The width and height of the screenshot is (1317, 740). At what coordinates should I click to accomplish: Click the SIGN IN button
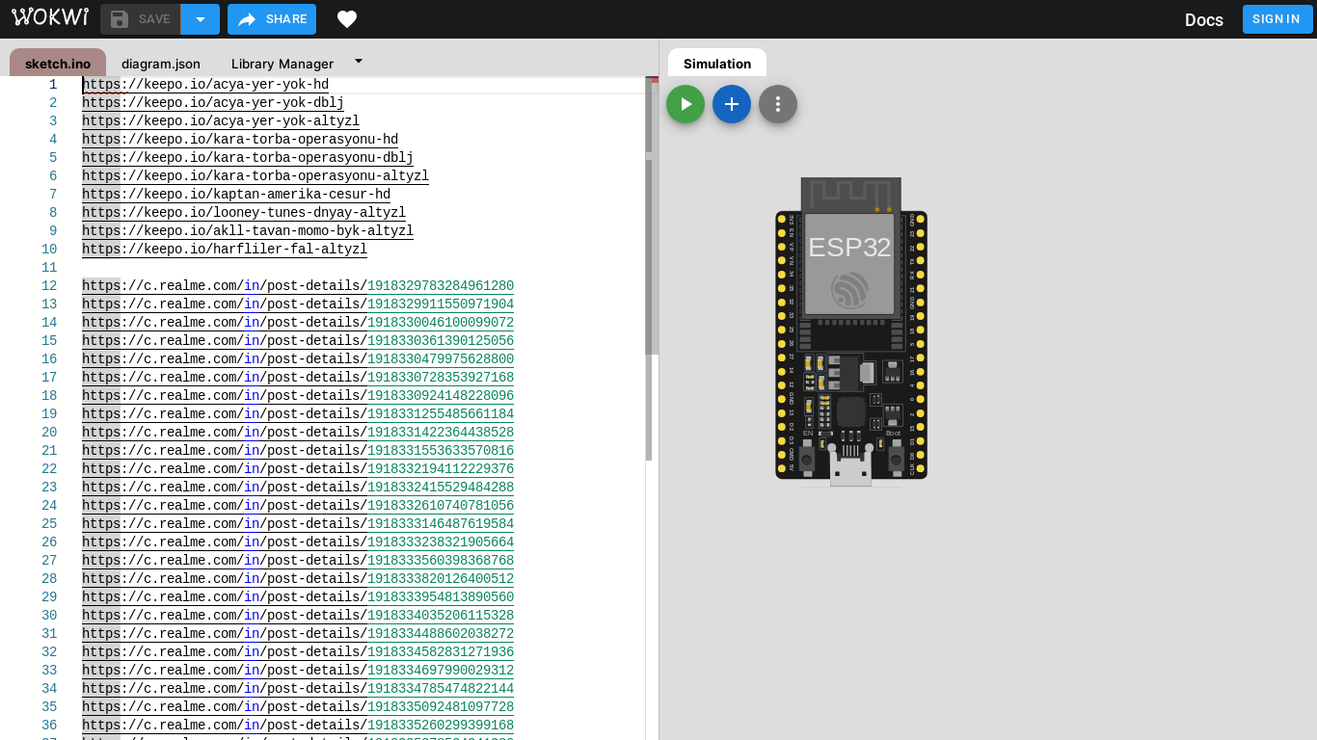coord(1277,19)
